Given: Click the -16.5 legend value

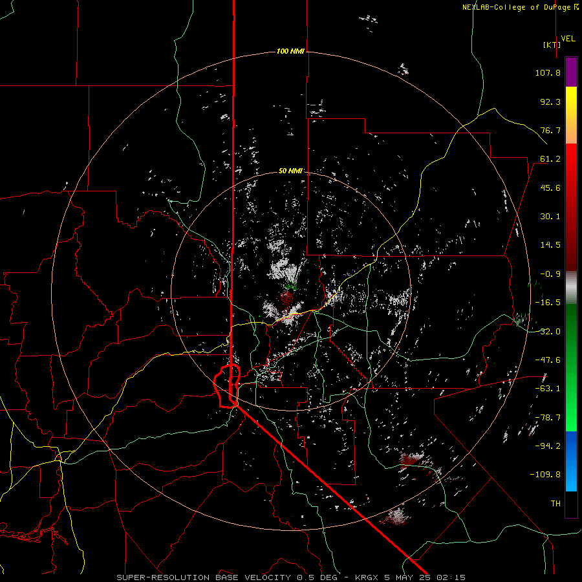Looking at the screenshot, I should pyautogui.click(x=548, y=303).
